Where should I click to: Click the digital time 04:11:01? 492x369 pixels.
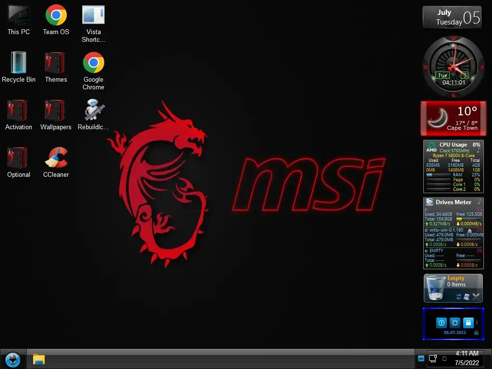coord(454,83)
